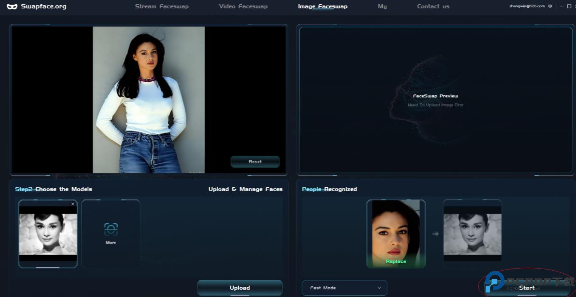Click the Swapface mask logo icon
Viewport: 576px width, 297px height.
click(12, 6)
